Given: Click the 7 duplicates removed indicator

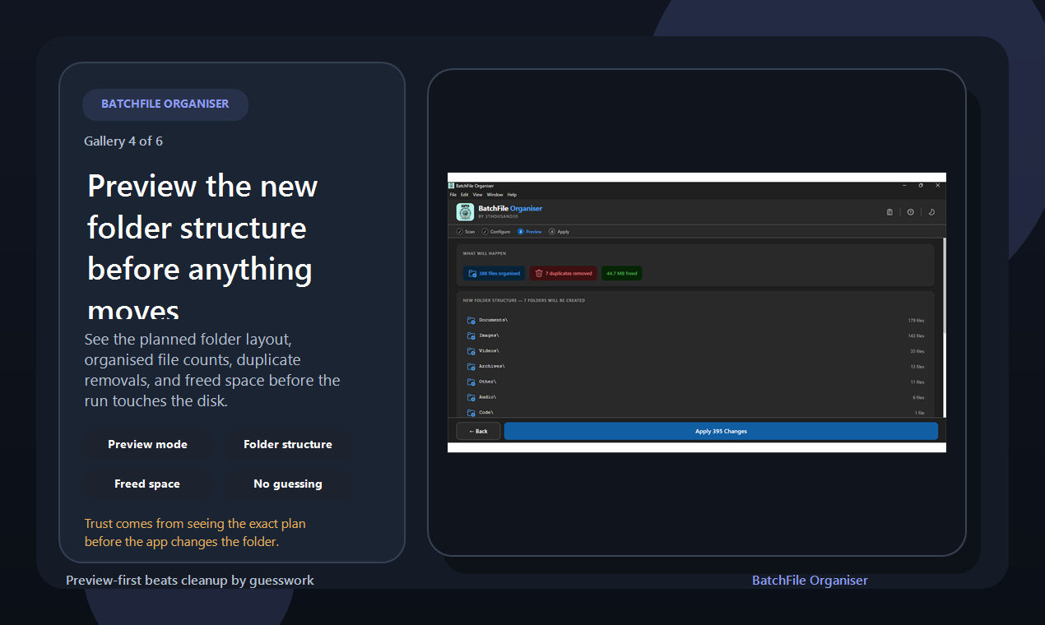Looking at the screenshot, I should point(563,272).
